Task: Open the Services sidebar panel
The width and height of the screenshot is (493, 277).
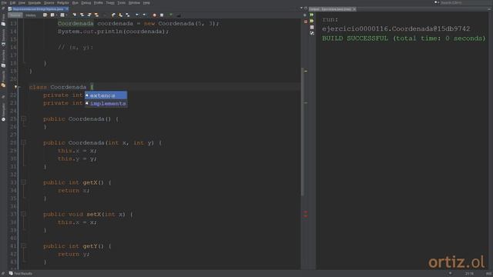Action: pos(3,37)
